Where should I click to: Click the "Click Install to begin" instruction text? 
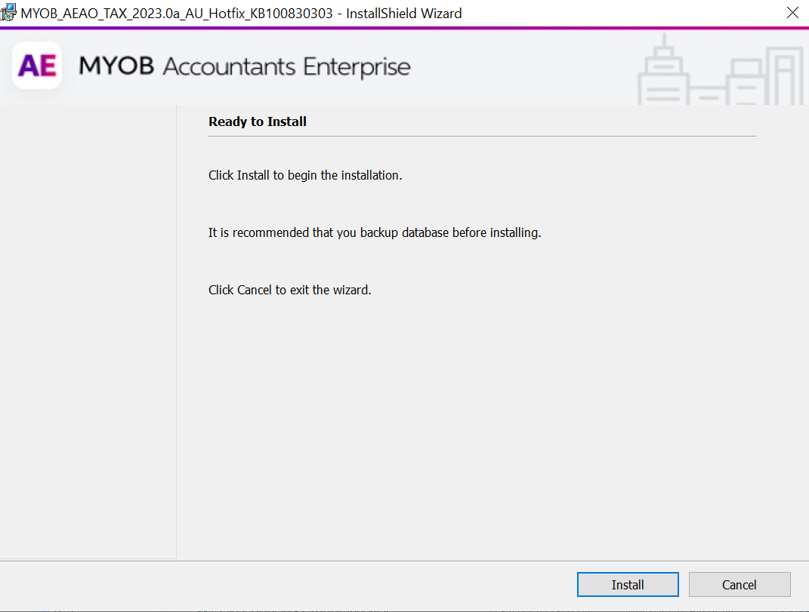[305, 176]
